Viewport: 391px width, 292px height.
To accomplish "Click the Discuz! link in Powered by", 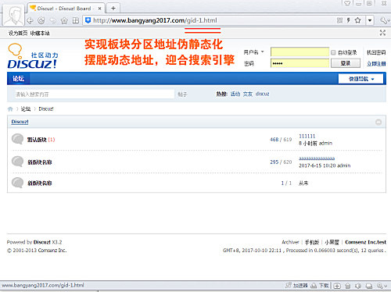I will point(41,242).
